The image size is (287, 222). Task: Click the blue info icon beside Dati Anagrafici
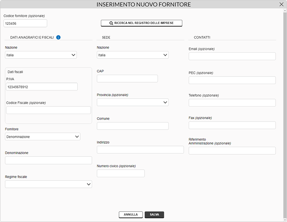58,37
